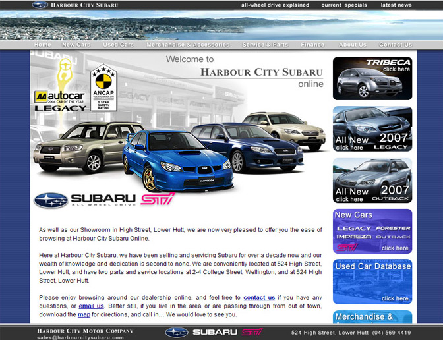Image resolution: width=443 pixels, height=340 pixels.
Task: Click the Tribeca click here banner
Action: tap(372, 78)
